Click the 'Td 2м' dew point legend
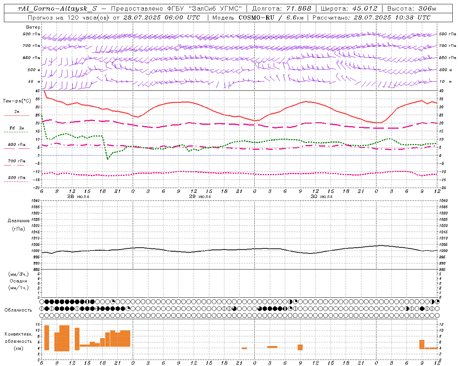 [x=16, y=128]
